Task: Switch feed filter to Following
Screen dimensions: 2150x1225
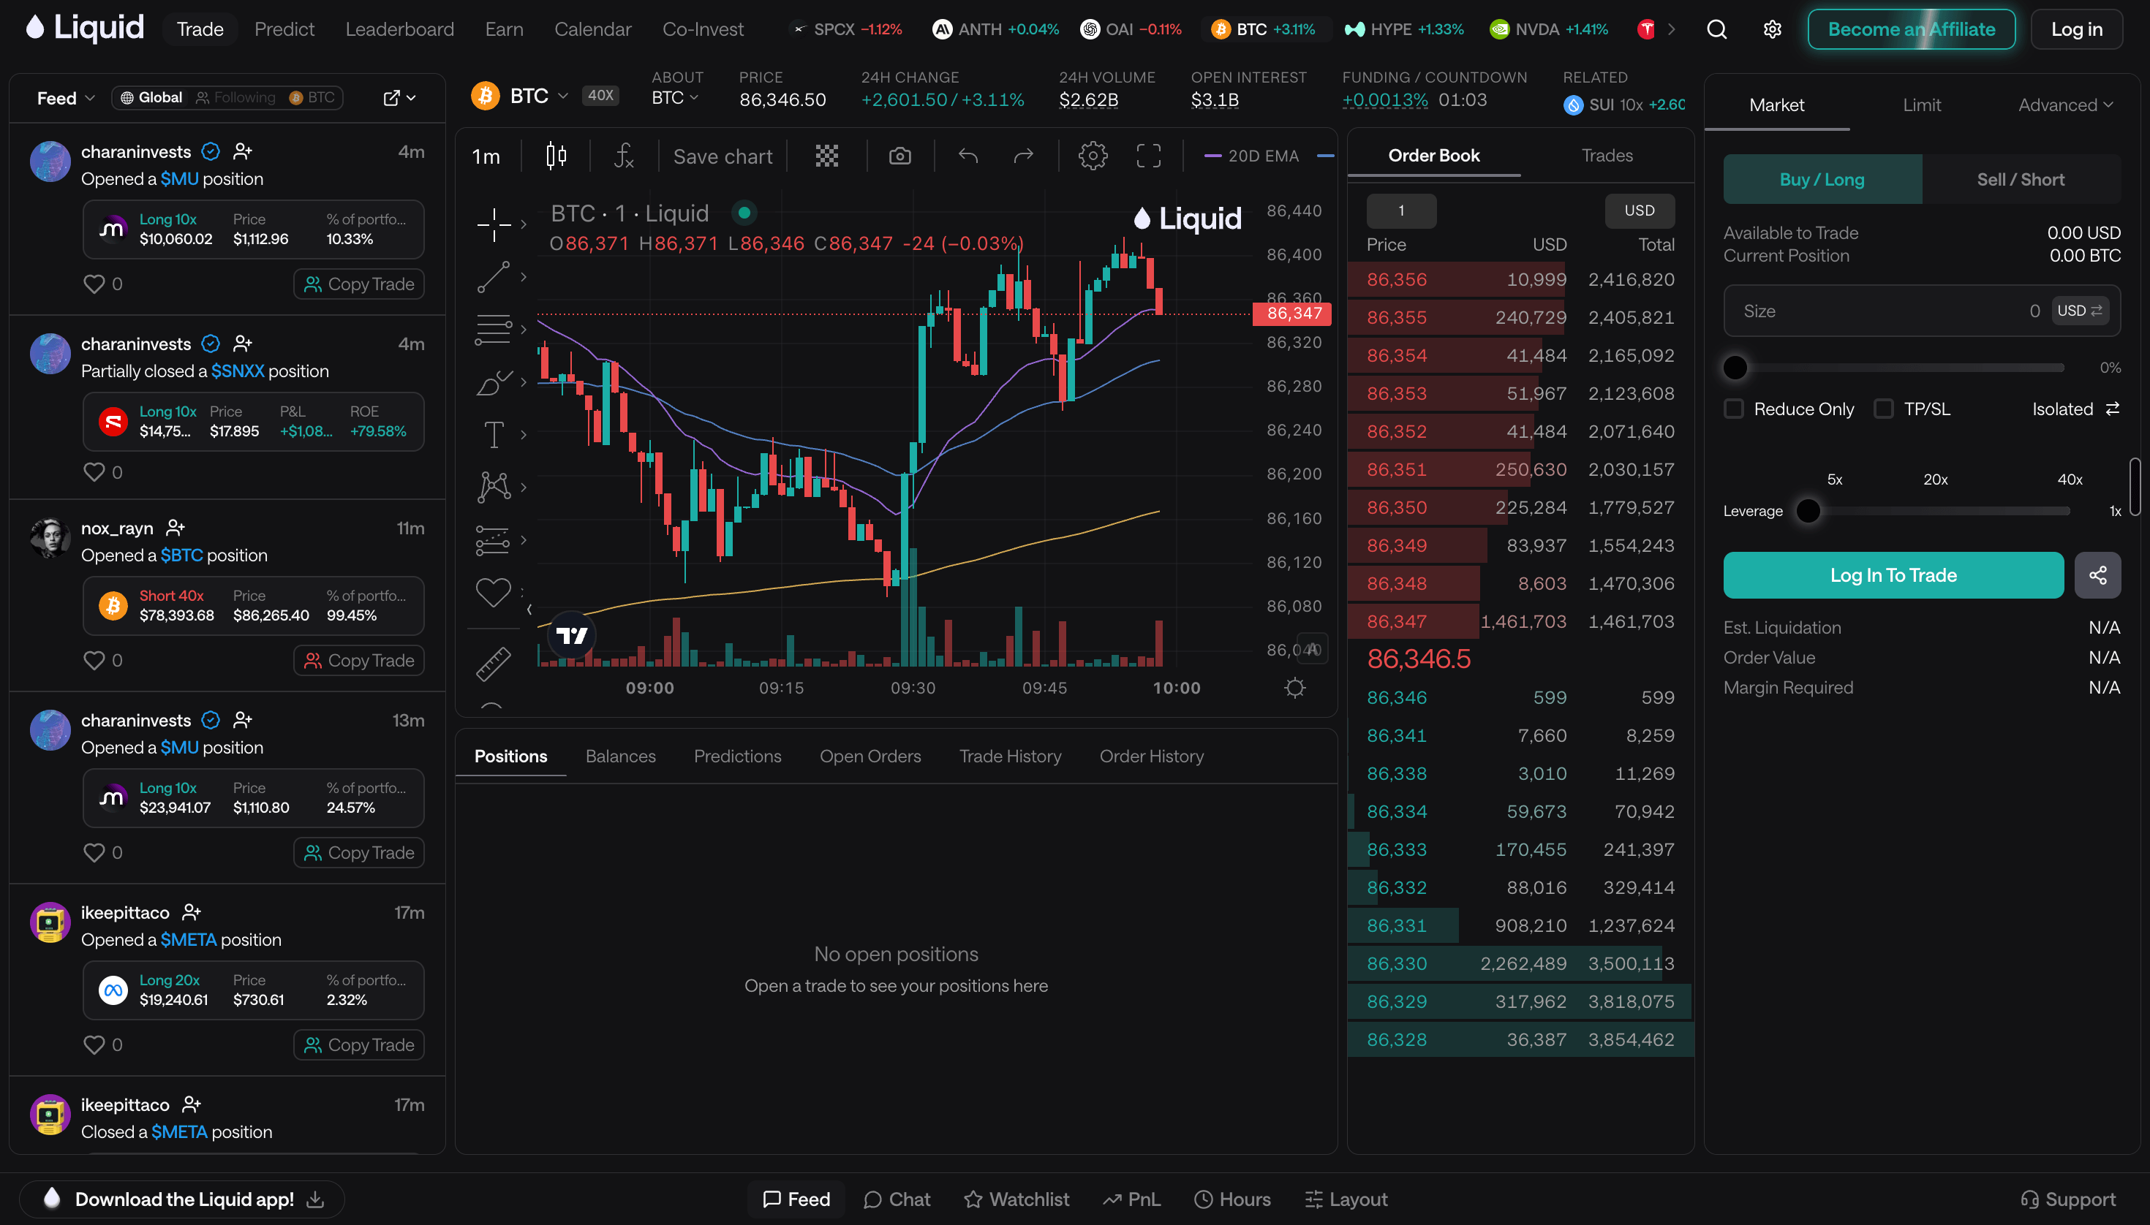Action: [235, 98]
